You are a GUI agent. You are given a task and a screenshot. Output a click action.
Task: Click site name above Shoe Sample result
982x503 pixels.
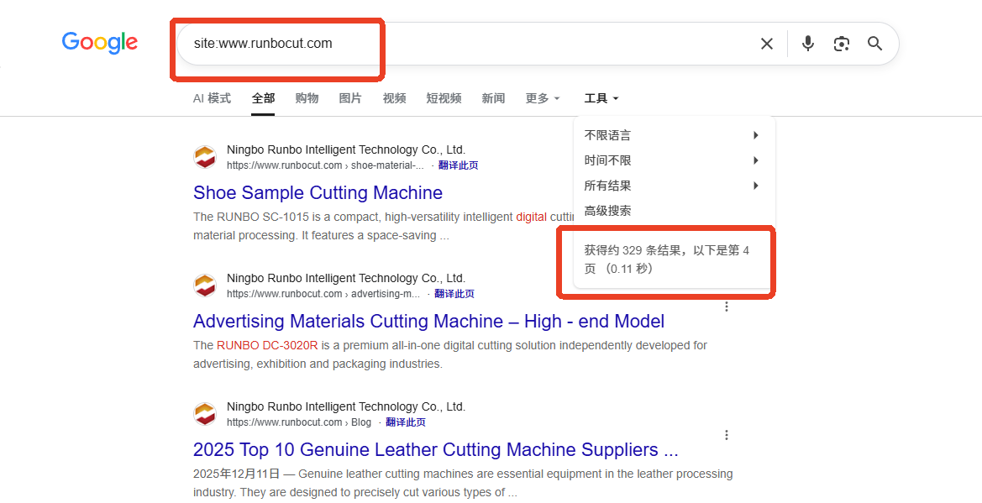point(346,149)
